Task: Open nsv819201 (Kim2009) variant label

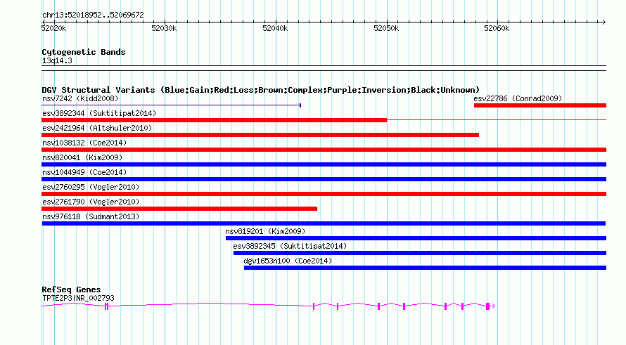Action: coord(265,231)
